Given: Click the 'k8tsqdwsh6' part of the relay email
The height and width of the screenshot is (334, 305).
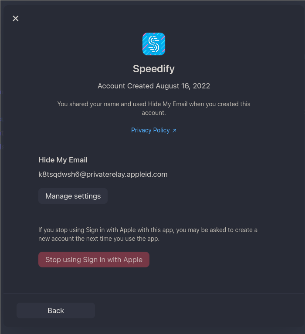Looking at the screenshot, I should click(x=59, y=174).
